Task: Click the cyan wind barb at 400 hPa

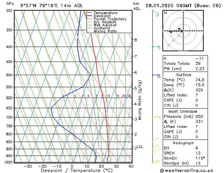Action: click(x=156, y=47)
